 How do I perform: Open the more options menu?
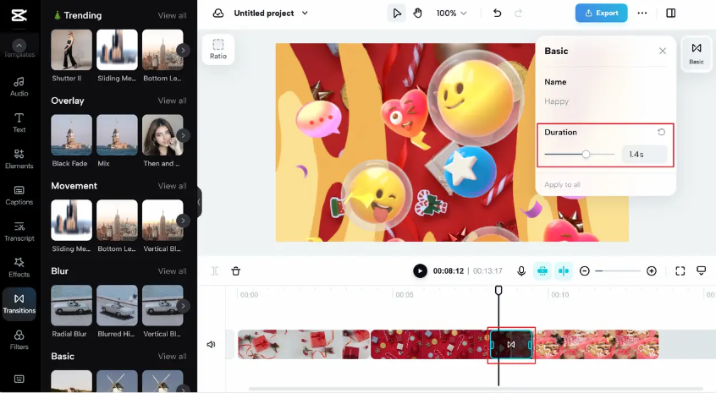[x=642, y=13]
